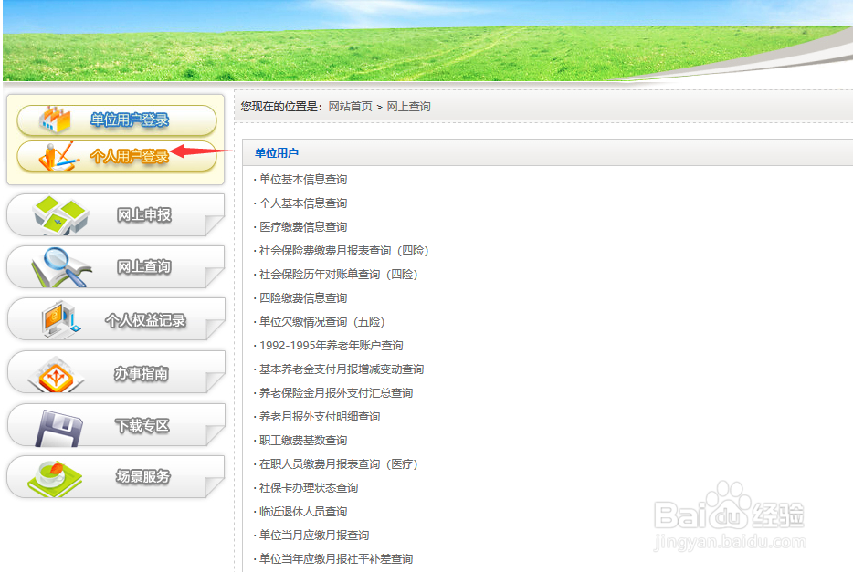Click 临近退休人员查询 link
The height and width of the screenshot is (572, 853).
coord(303,511)
